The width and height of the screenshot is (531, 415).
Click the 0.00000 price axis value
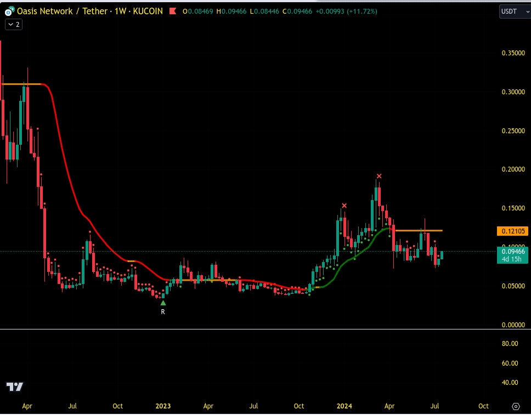tap(513, 325)
